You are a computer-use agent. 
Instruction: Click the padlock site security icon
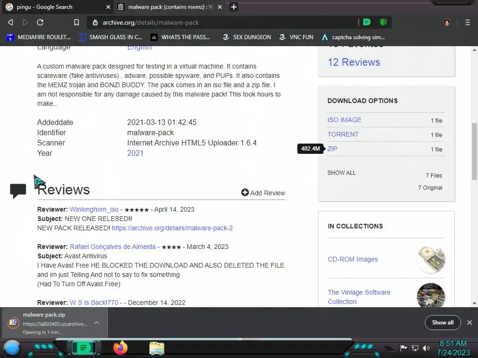coord(95,22)
